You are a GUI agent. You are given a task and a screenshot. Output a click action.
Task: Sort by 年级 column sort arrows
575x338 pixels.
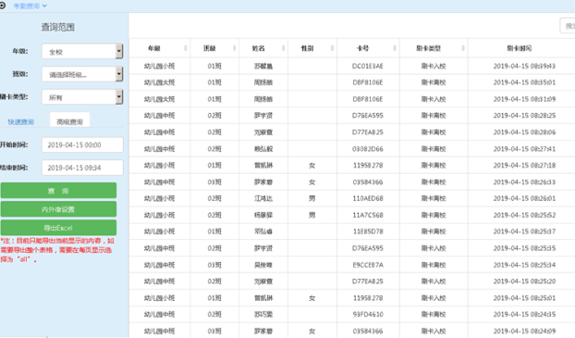point(185,48)
